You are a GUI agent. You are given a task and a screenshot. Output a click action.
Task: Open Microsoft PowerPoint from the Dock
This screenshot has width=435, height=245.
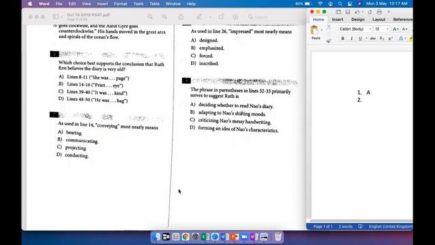point(234,237)
